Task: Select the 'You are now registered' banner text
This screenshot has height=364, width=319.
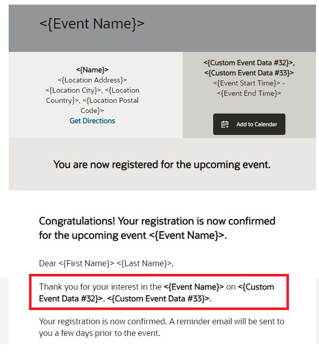Action: pos(162,164)
